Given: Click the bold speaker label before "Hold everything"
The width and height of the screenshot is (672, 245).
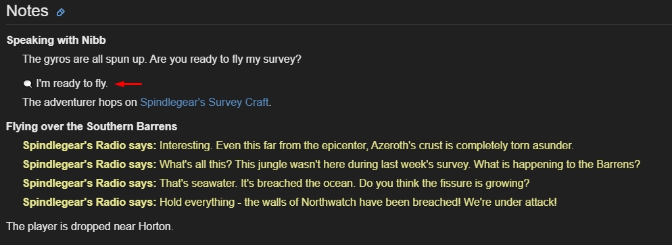Looking at the screenshot, I should pyautogui.click(x=90, y=202).
